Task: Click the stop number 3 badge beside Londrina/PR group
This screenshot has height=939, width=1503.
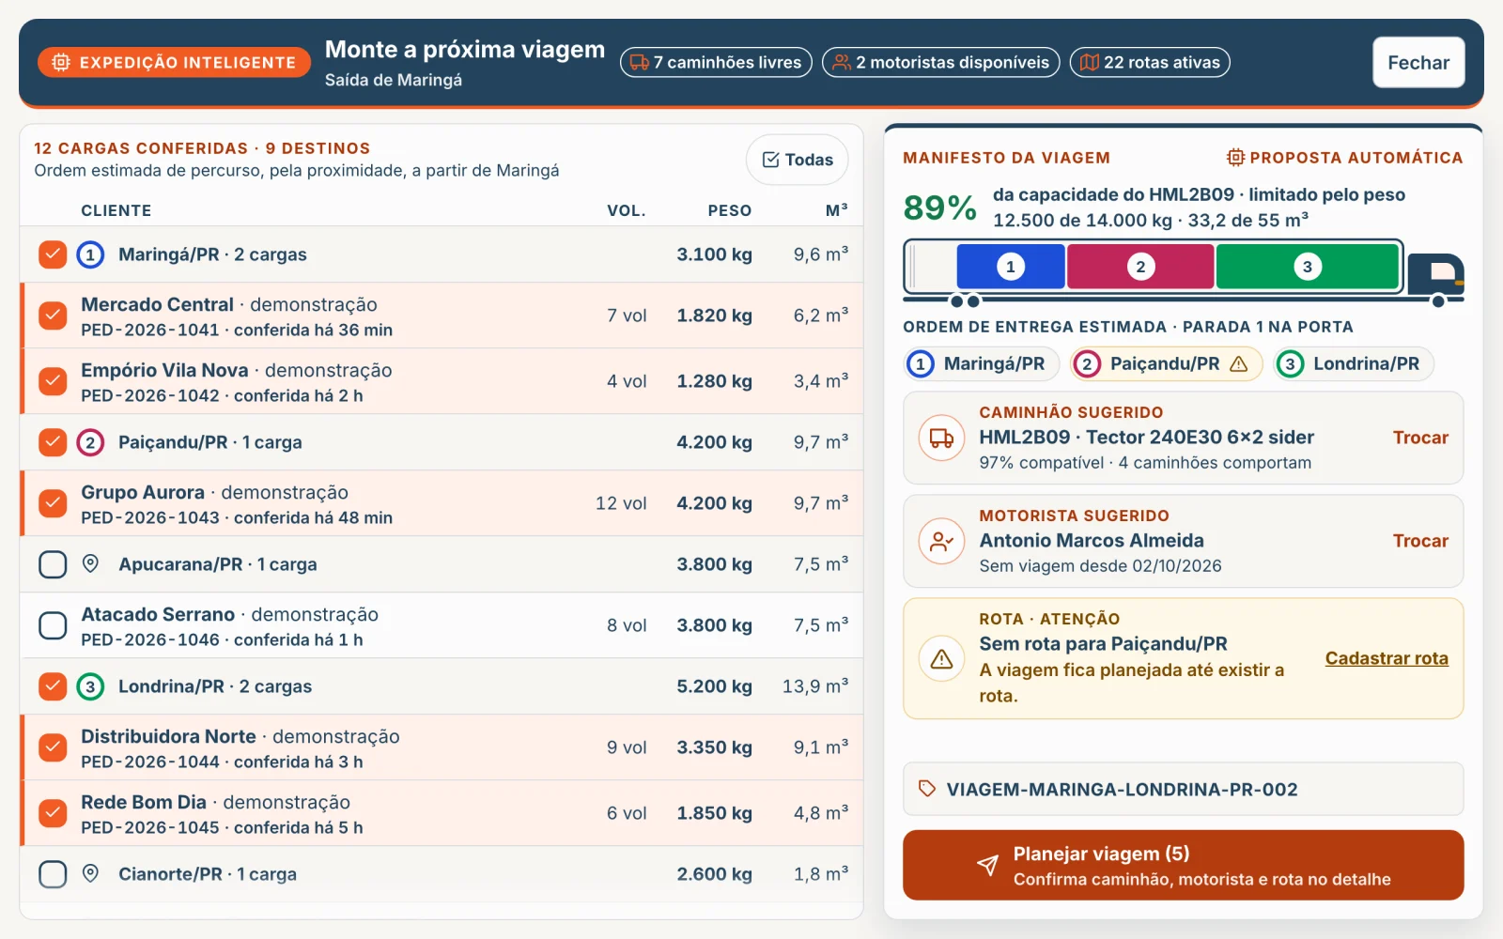Action: 90,686
